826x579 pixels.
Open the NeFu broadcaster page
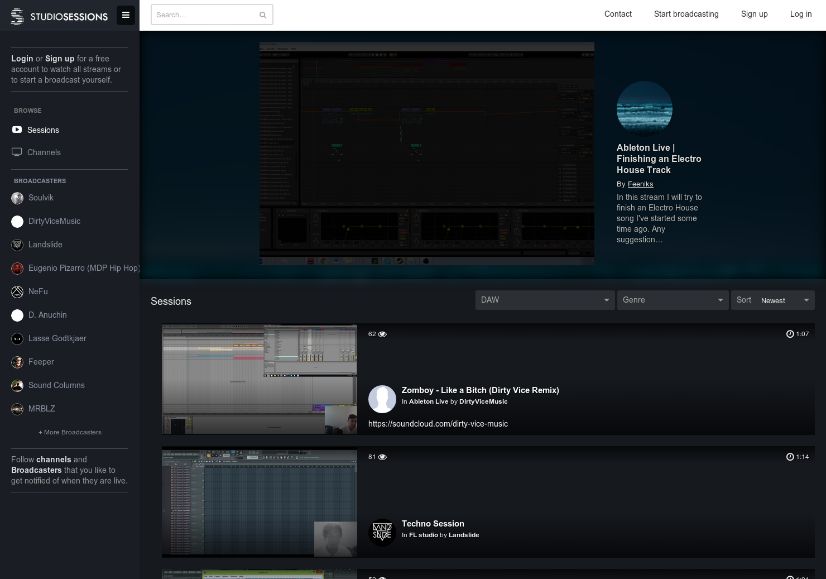[38, 291]
